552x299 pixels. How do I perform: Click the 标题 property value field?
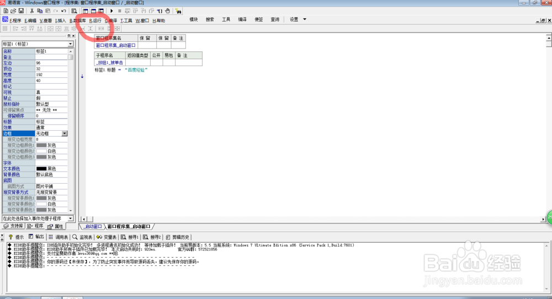coord(51,122)
